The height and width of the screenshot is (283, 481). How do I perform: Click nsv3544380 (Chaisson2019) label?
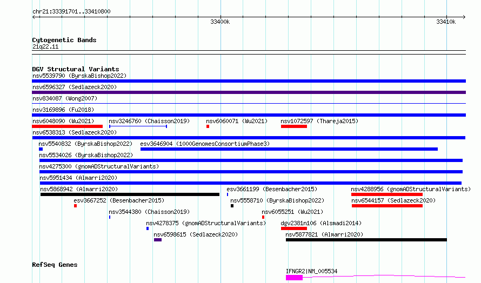coord(149,212)
